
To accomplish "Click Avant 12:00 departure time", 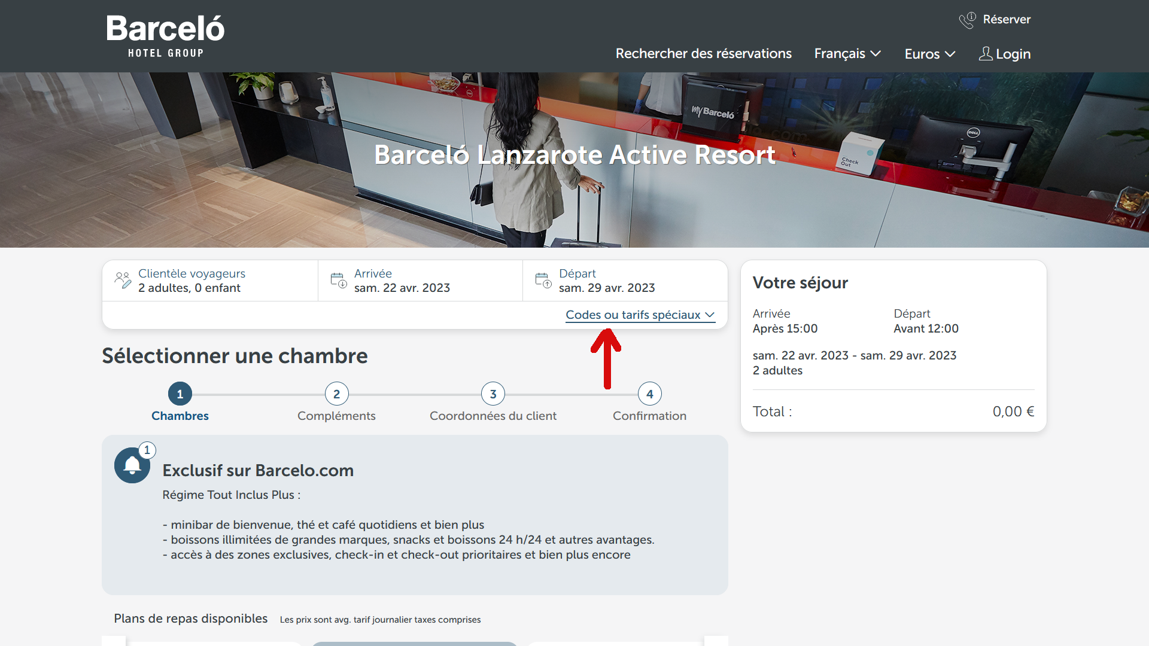I will 926,328.
